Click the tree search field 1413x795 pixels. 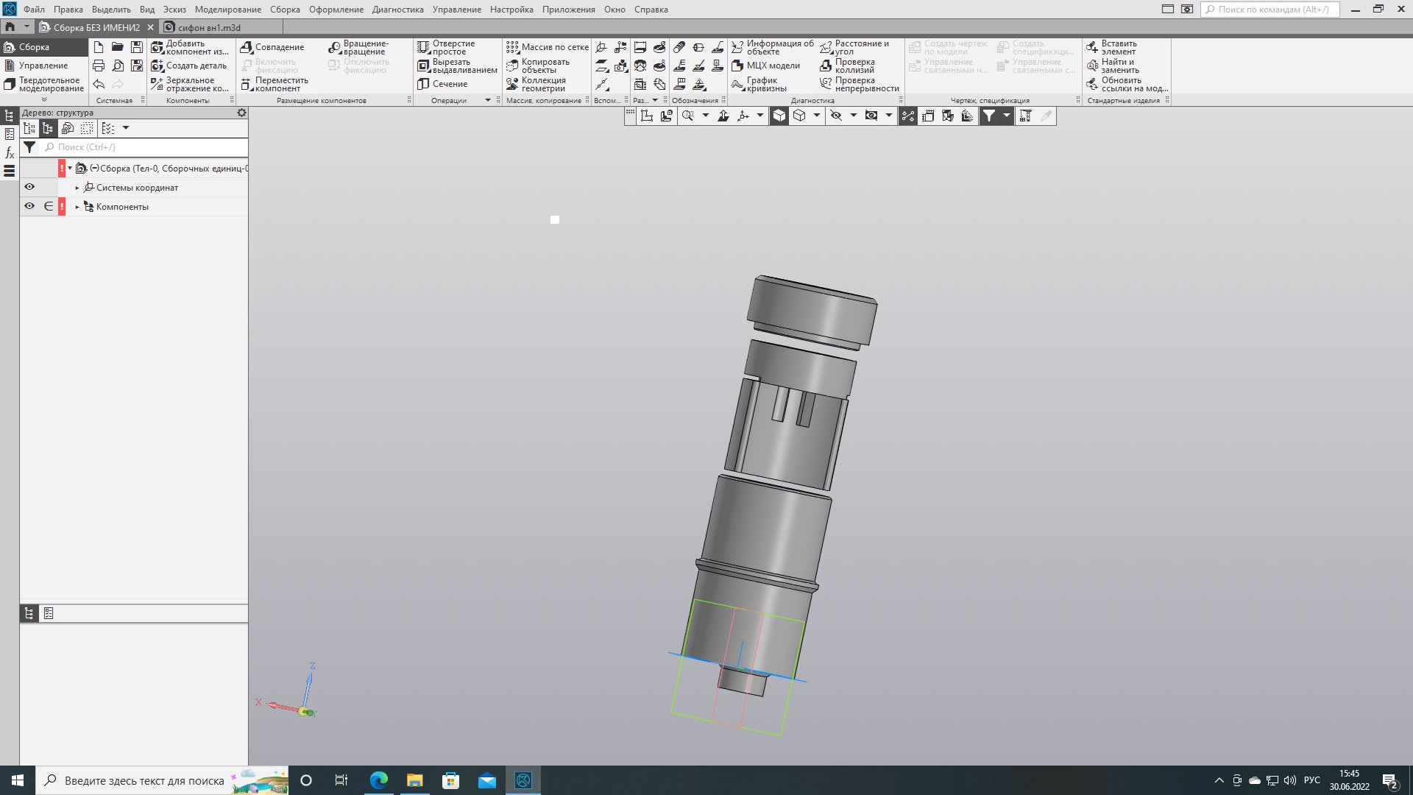click(x=144, y=147)
